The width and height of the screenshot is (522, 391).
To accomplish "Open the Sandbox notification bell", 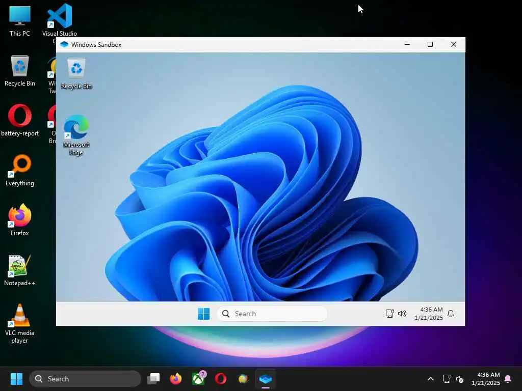I will pos(451,314).
